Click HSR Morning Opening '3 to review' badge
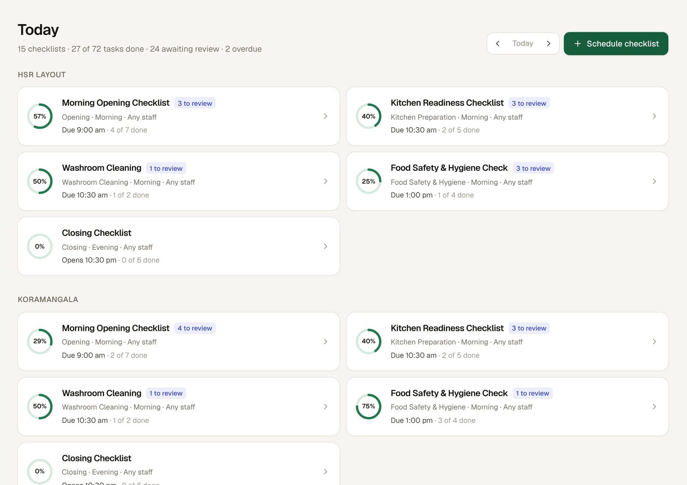Viewport: 687px width, 485px height. coord(195,103)
